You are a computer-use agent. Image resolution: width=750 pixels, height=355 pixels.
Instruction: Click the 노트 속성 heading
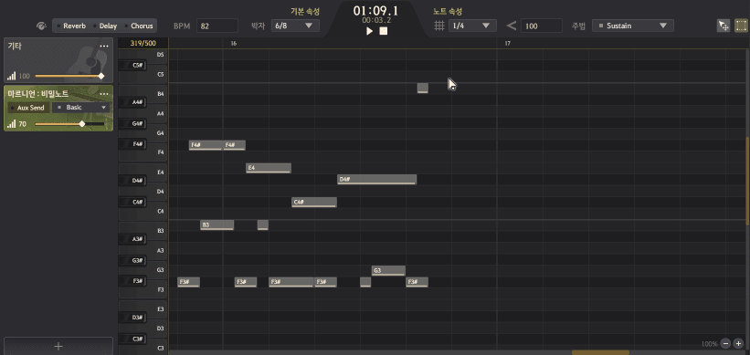tap(448, 11)
